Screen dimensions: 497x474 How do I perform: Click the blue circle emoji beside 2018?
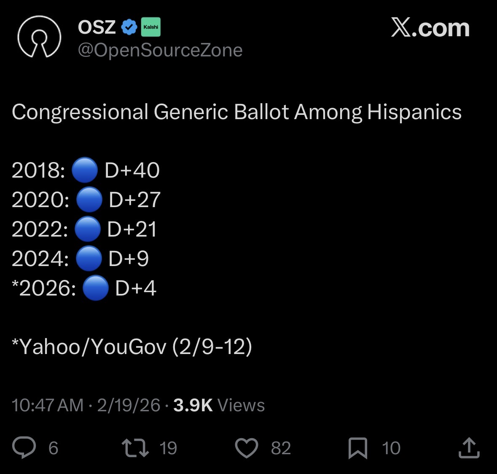[x=85, y=170]
